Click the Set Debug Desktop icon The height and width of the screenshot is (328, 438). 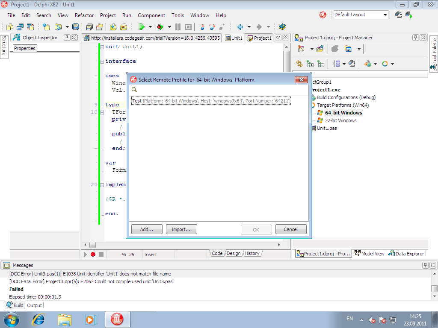tap(409, 15)
